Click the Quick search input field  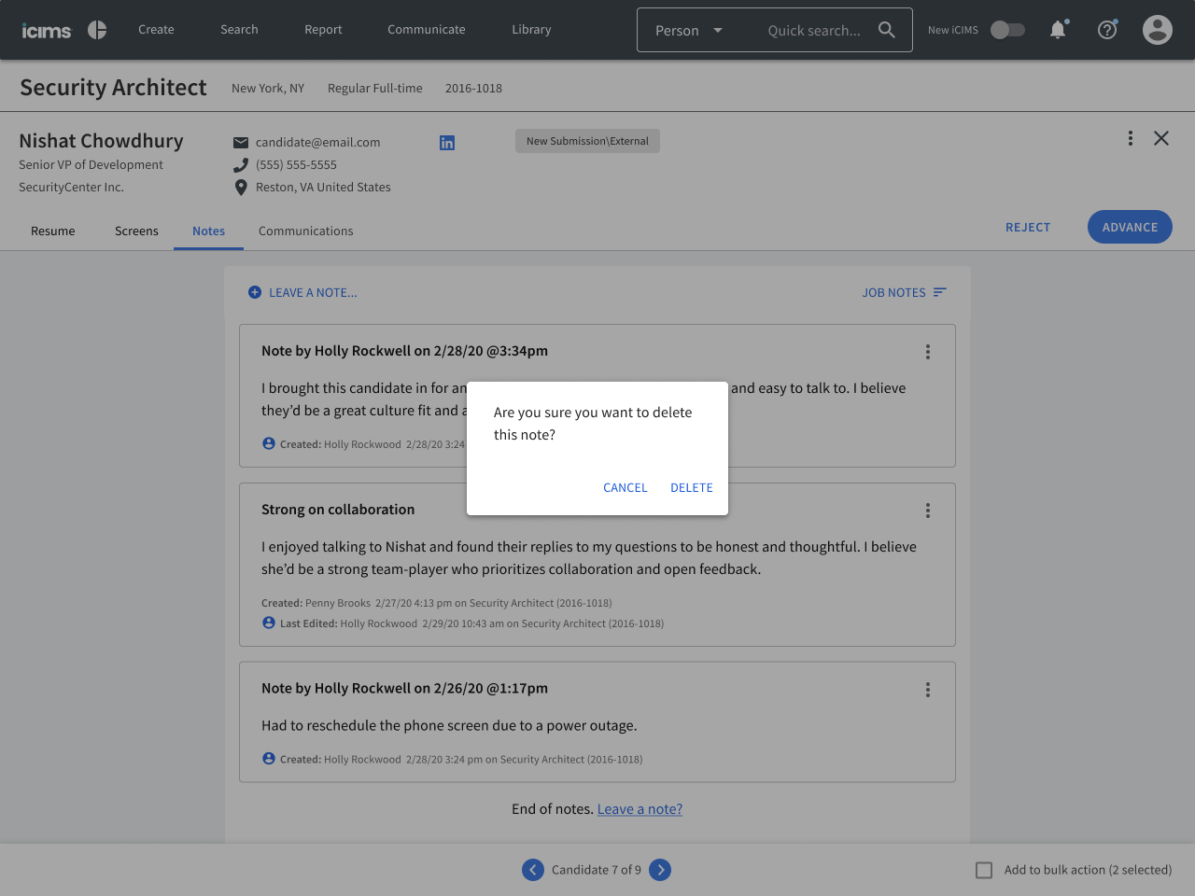(x=814, y=31)
